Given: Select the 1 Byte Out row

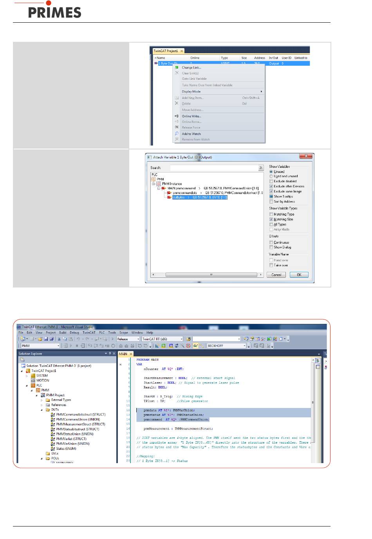Looking at the screenshot, I should [x=232, y=63].
